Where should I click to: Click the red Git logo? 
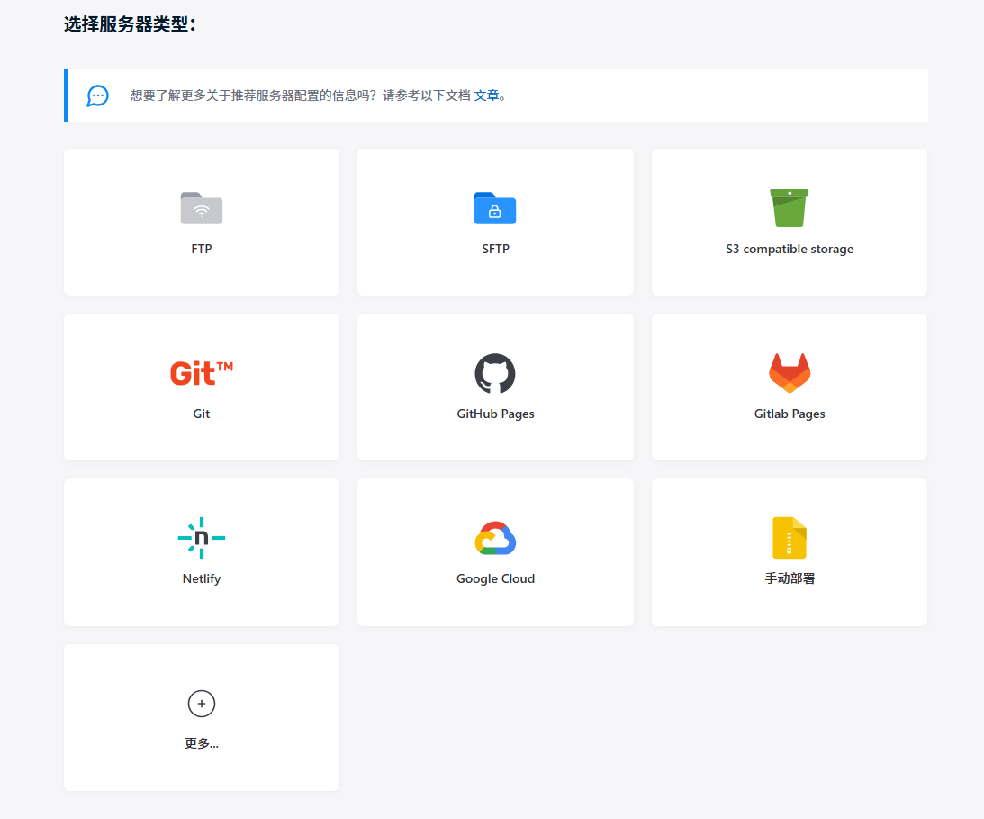[202, 373]
